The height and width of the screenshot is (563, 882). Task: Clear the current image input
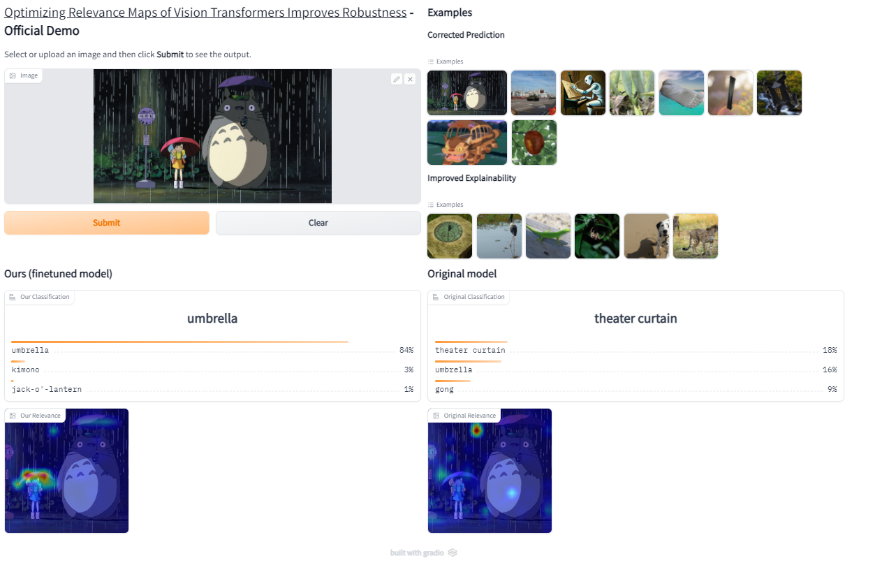pos(318,223)
